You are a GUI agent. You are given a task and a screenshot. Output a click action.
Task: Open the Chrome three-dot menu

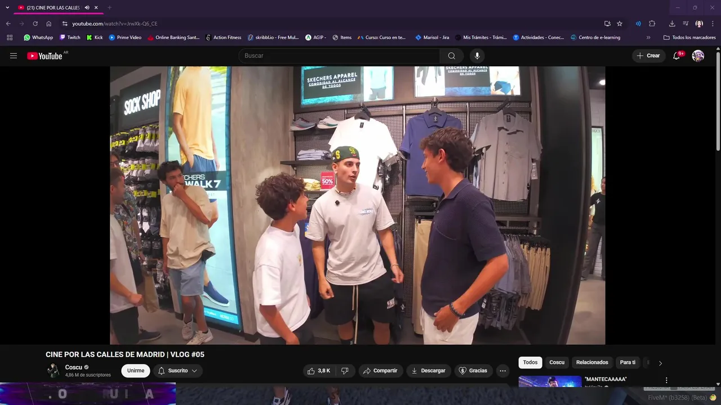713,24
